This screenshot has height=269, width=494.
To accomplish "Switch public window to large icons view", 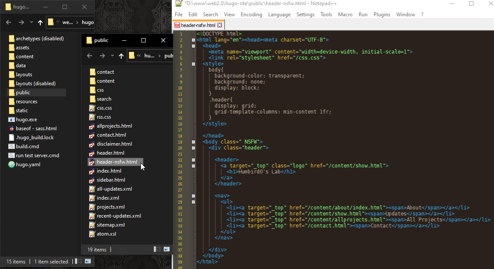I will [167, 249].
